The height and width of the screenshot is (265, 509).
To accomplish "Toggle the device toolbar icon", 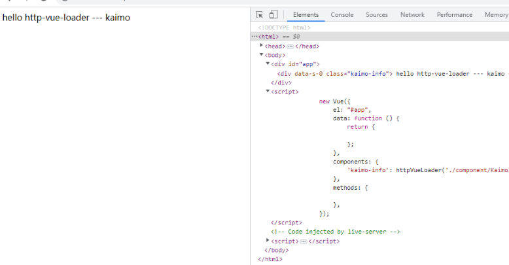I will pyautogui.click(x=273, y=14).
